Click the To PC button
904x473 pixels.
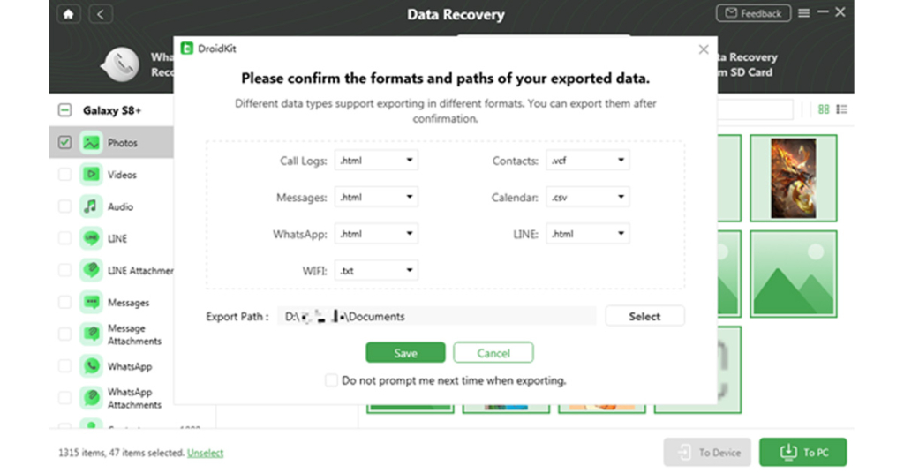[x=803, y=452]
